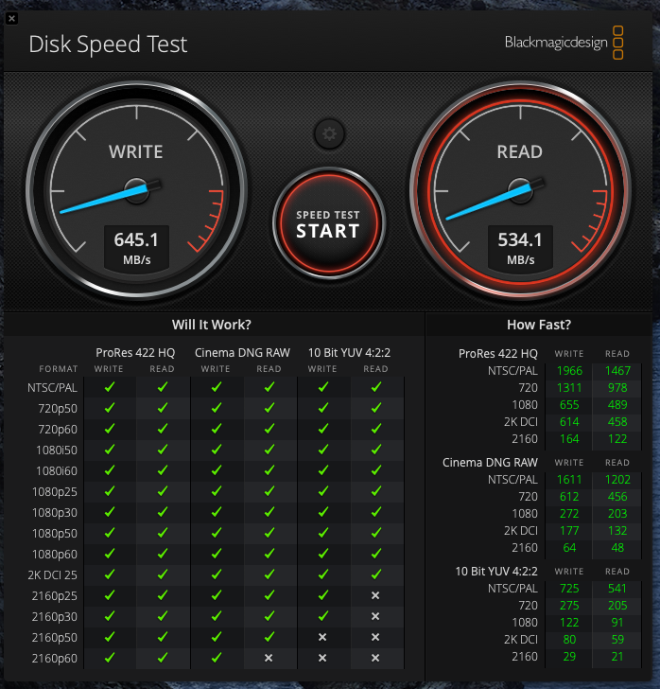This screenshot has width=660, height=689.
Task: Click the 1080p60 format row label
Action: pyautogui.click(x=55, y=554)
